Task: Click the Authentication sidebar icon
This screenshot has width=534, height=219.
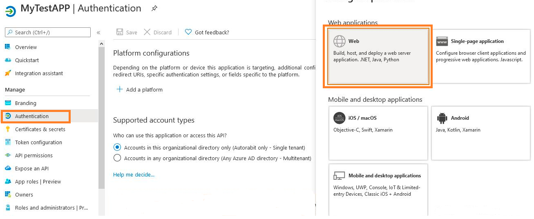Action: click(x=7, y=116)
